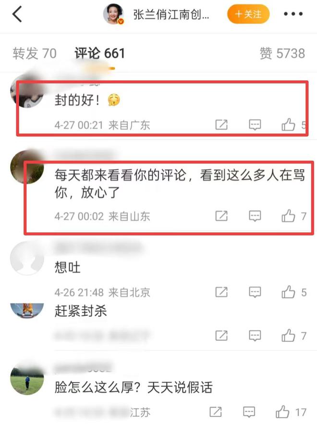
Task: Switch to the 转发 70 tab
Action: (x=35, y=53)
